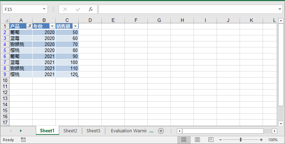Select sales cell with value 50
The height and width of the screenshot is (144, 285).
pos(67,32)
